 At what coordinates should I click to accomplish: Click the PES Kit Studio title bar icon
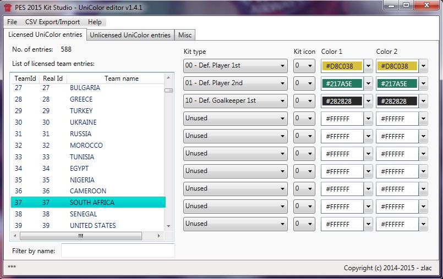[8, 6]
